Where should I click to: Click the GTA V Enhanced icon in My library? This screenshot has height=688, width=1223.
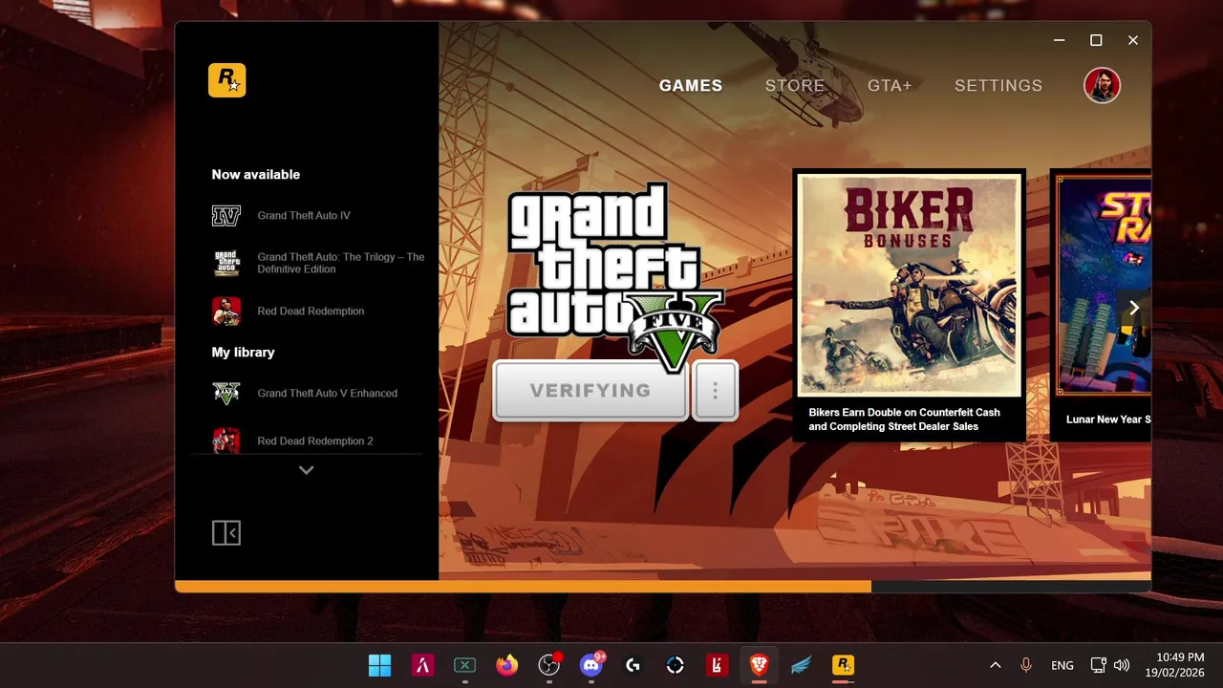click(226, 394)
